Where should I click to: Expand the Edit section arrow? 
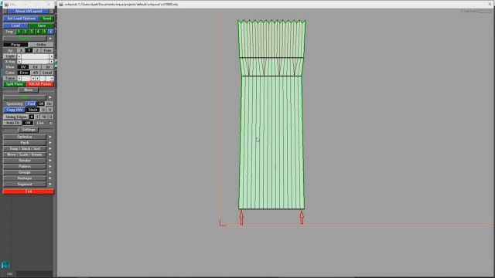(x=50, y=97)
